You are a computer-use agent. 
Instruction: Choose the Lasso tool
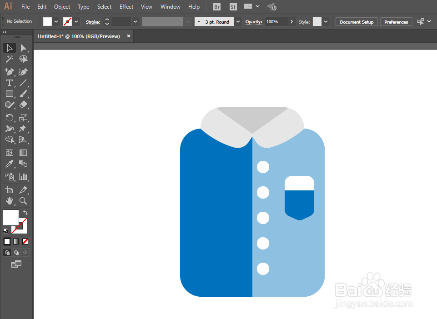[x=23, y=59]
